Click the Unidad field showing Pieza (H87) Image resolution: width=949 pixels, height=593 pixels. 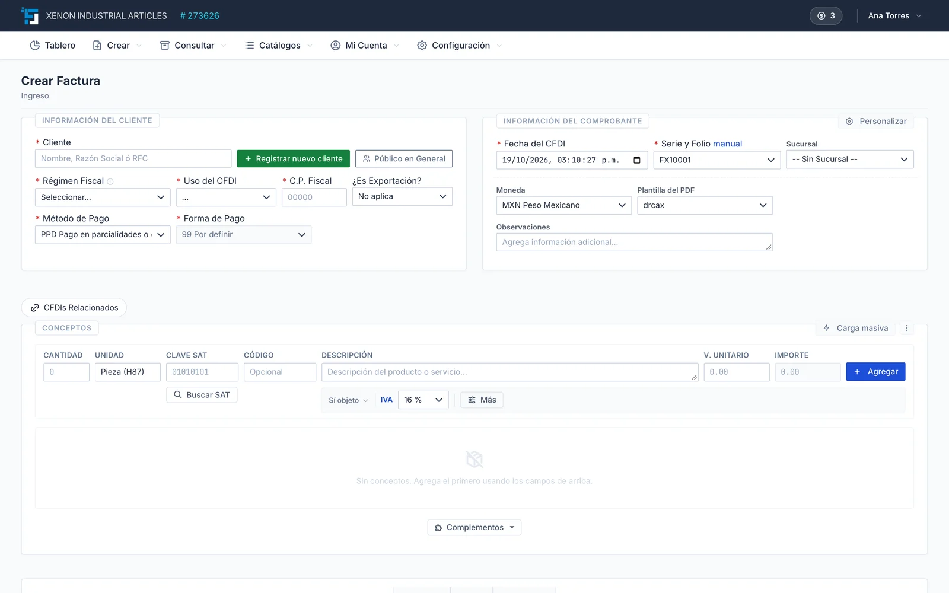[128, 372]
